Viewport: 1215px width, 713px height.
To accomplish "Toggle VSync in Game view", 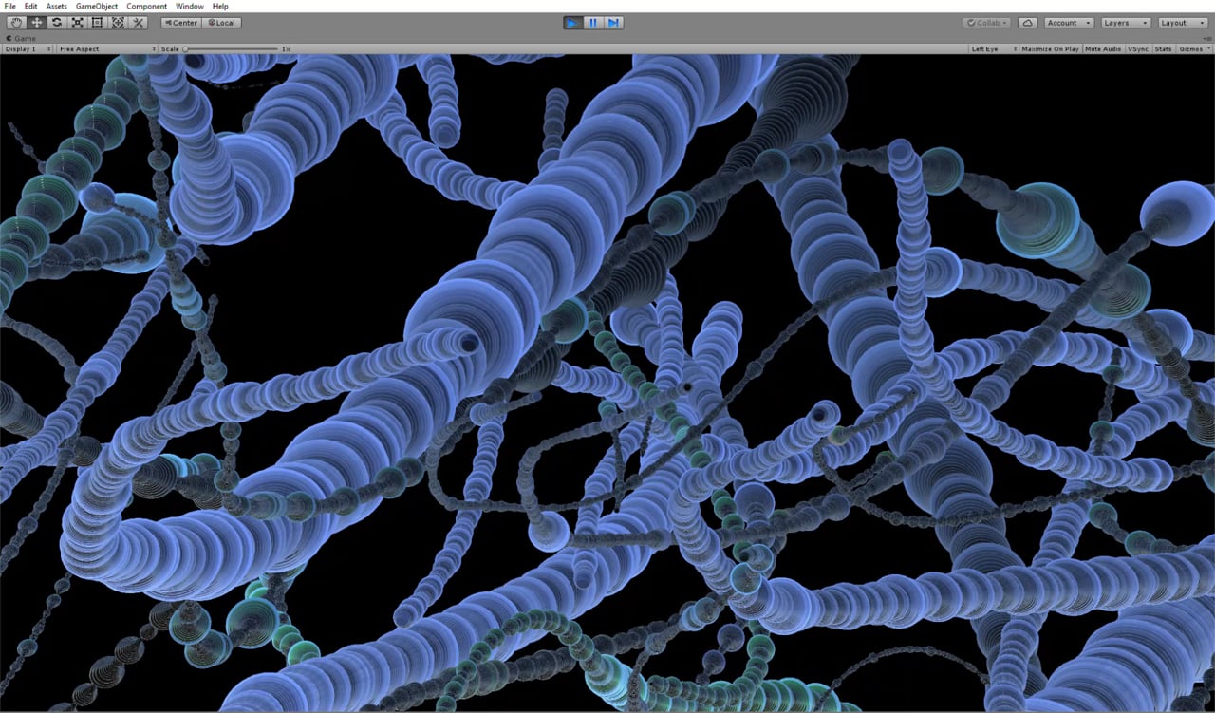I will coord(1137,48).
